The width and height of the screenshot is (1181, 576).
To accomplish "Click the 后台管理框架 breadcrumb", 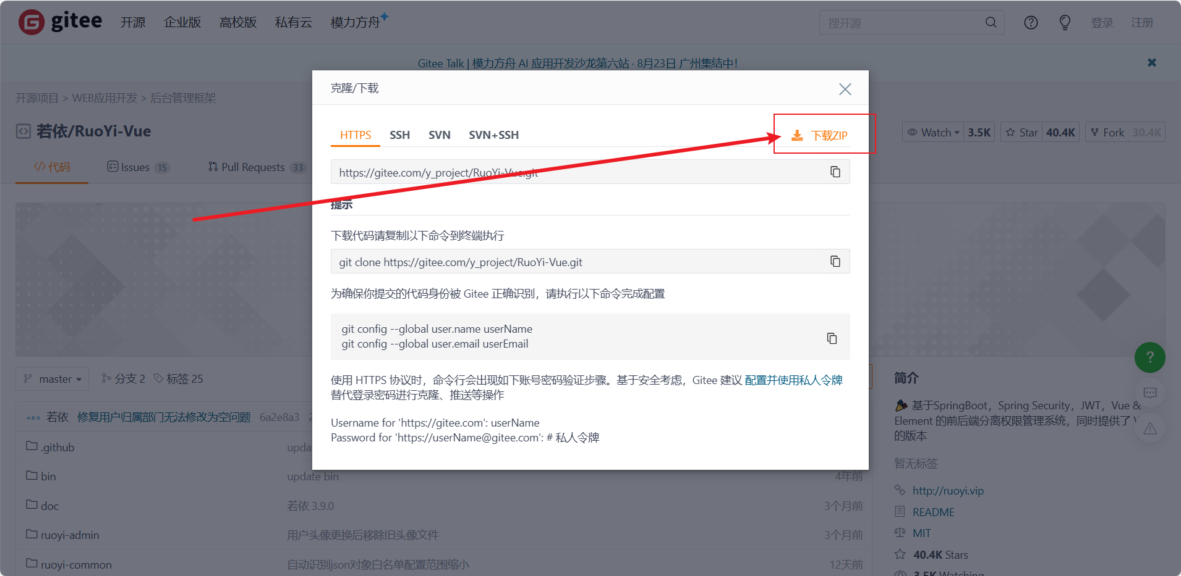I will coord(183,98).
